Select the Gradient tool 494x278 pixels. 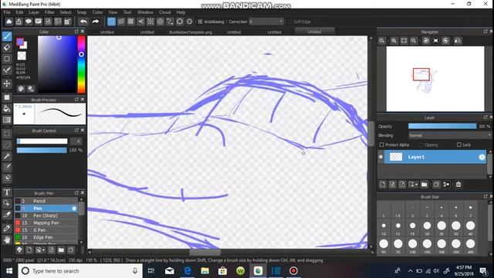7,120
